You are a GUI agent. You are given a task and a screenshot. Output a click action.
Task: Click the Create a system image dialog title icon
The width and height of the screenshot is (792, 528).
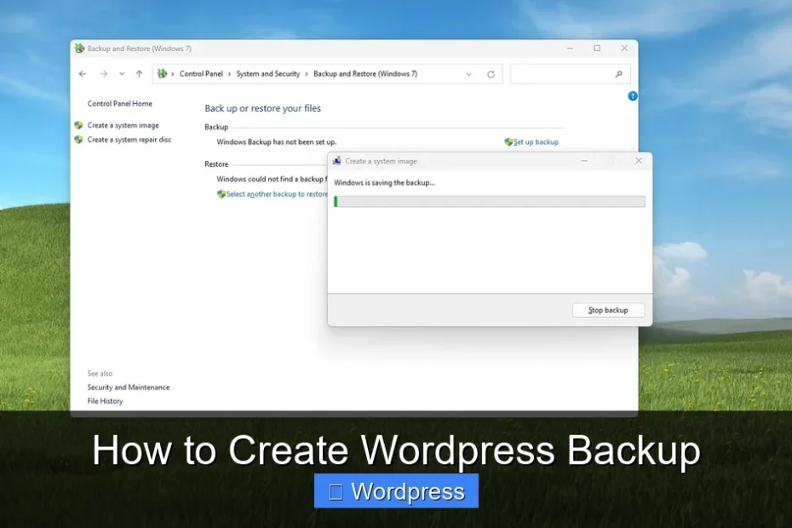click(336, 160)
